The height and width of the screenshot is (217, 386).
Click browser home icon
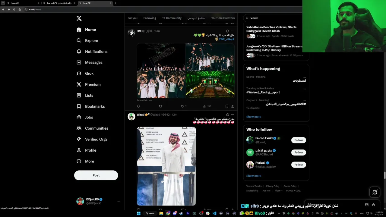(x=20, y=9)
